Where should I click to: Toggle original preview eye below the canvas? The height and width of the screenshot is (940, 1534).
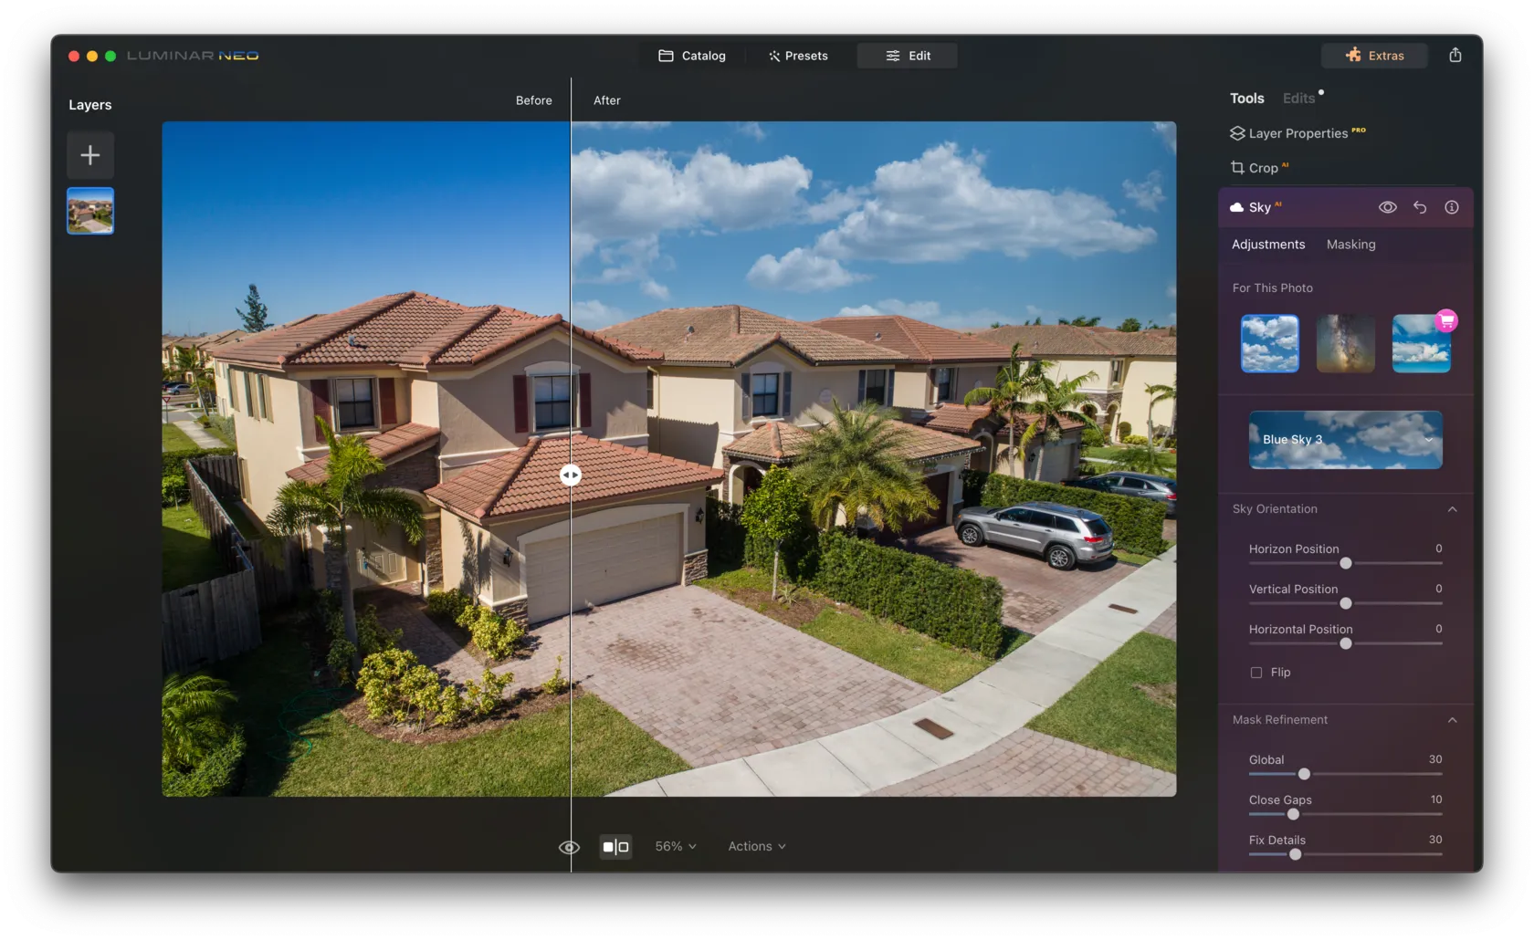click(x=569, y=847)
